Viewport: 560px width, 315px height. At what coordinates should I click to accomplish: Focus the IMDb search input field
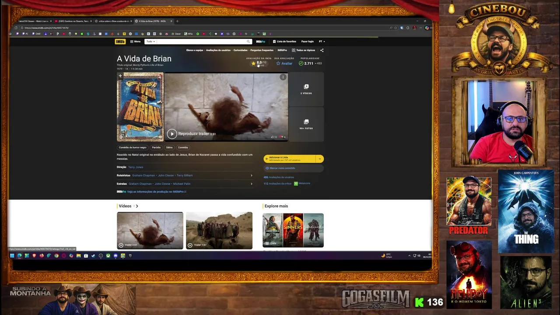click(x=201, y=42)
